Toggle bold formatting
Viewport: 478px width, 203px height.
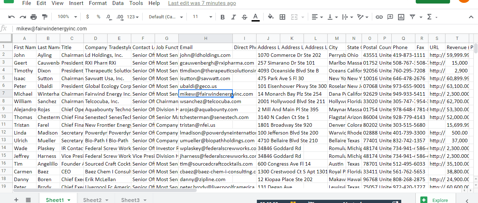pyautogui.click(x=223, y=17)
